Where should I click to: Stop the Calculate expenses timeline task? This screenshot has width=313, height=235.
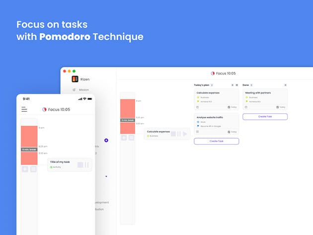coord(173,134)
